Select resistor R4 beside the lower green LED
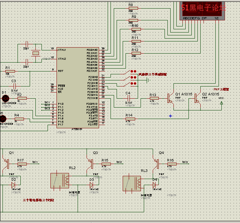Image resolution: width=240 pixels, height=223 pixels. [19, 119]
